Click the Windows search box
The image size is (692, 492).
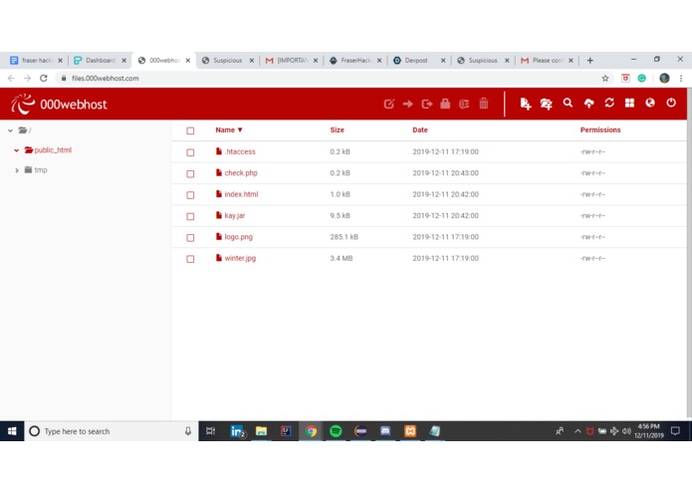coord(112,431)
